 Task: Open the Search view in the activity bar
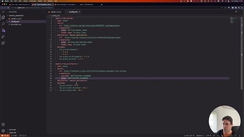tap(3, 24)
